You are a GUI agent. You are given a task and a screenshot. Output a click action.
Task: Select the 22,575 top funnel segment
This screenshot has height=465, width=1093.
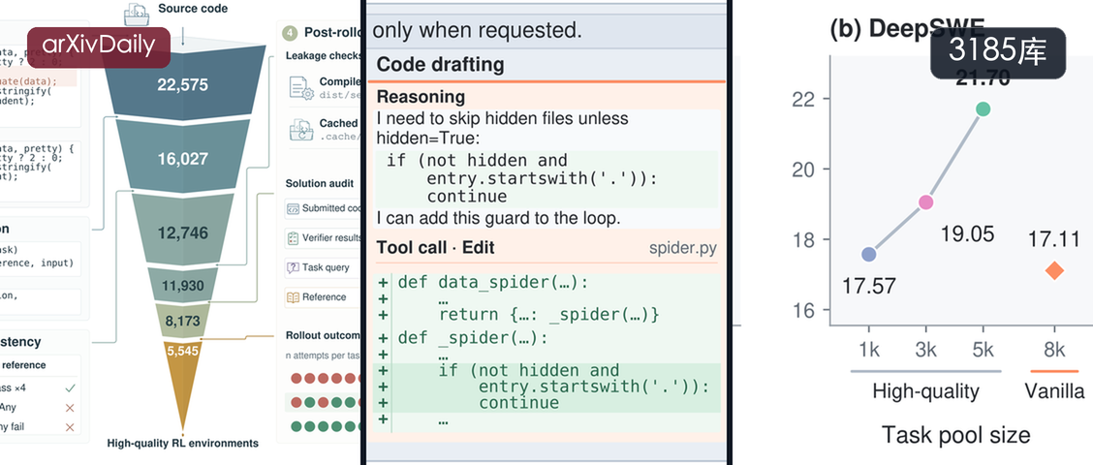tap(183, 84)
